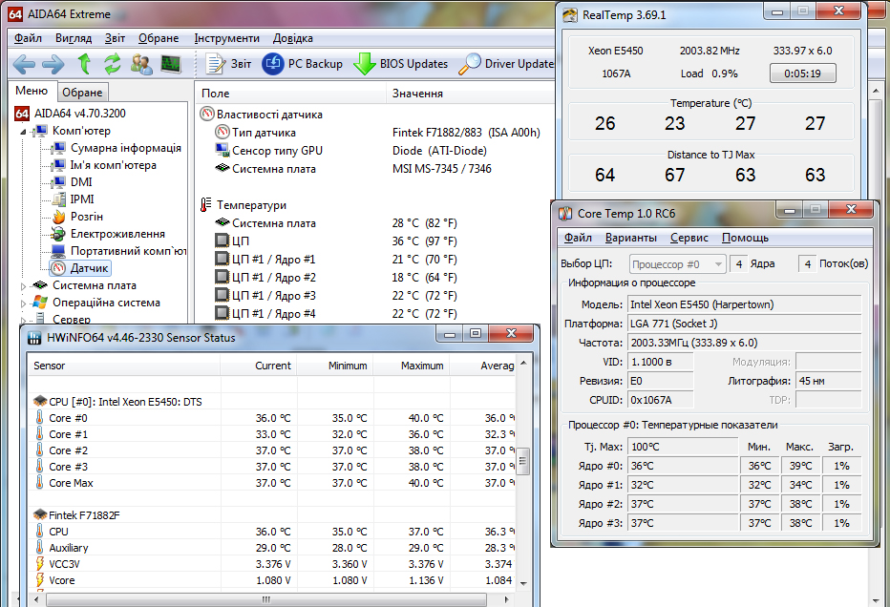The height and width of the screenshot is (607, 890).
Task: Click the AIDA64 forward arrow icon
Action: 53,64
